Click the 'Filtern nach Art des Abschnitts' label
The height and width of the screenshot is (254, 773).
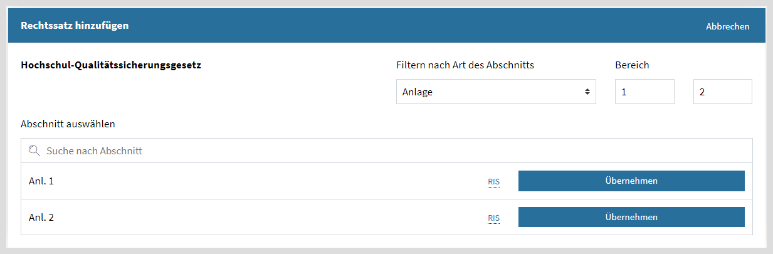465,65
